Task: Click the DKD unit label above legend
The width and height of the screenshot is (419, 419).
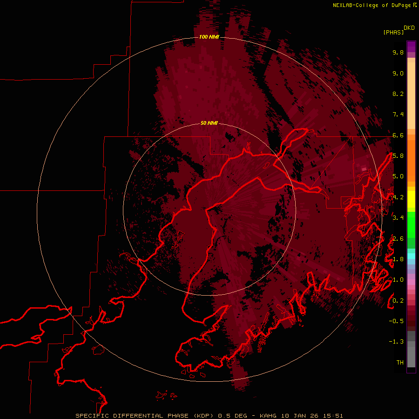Action: [409, 28]
